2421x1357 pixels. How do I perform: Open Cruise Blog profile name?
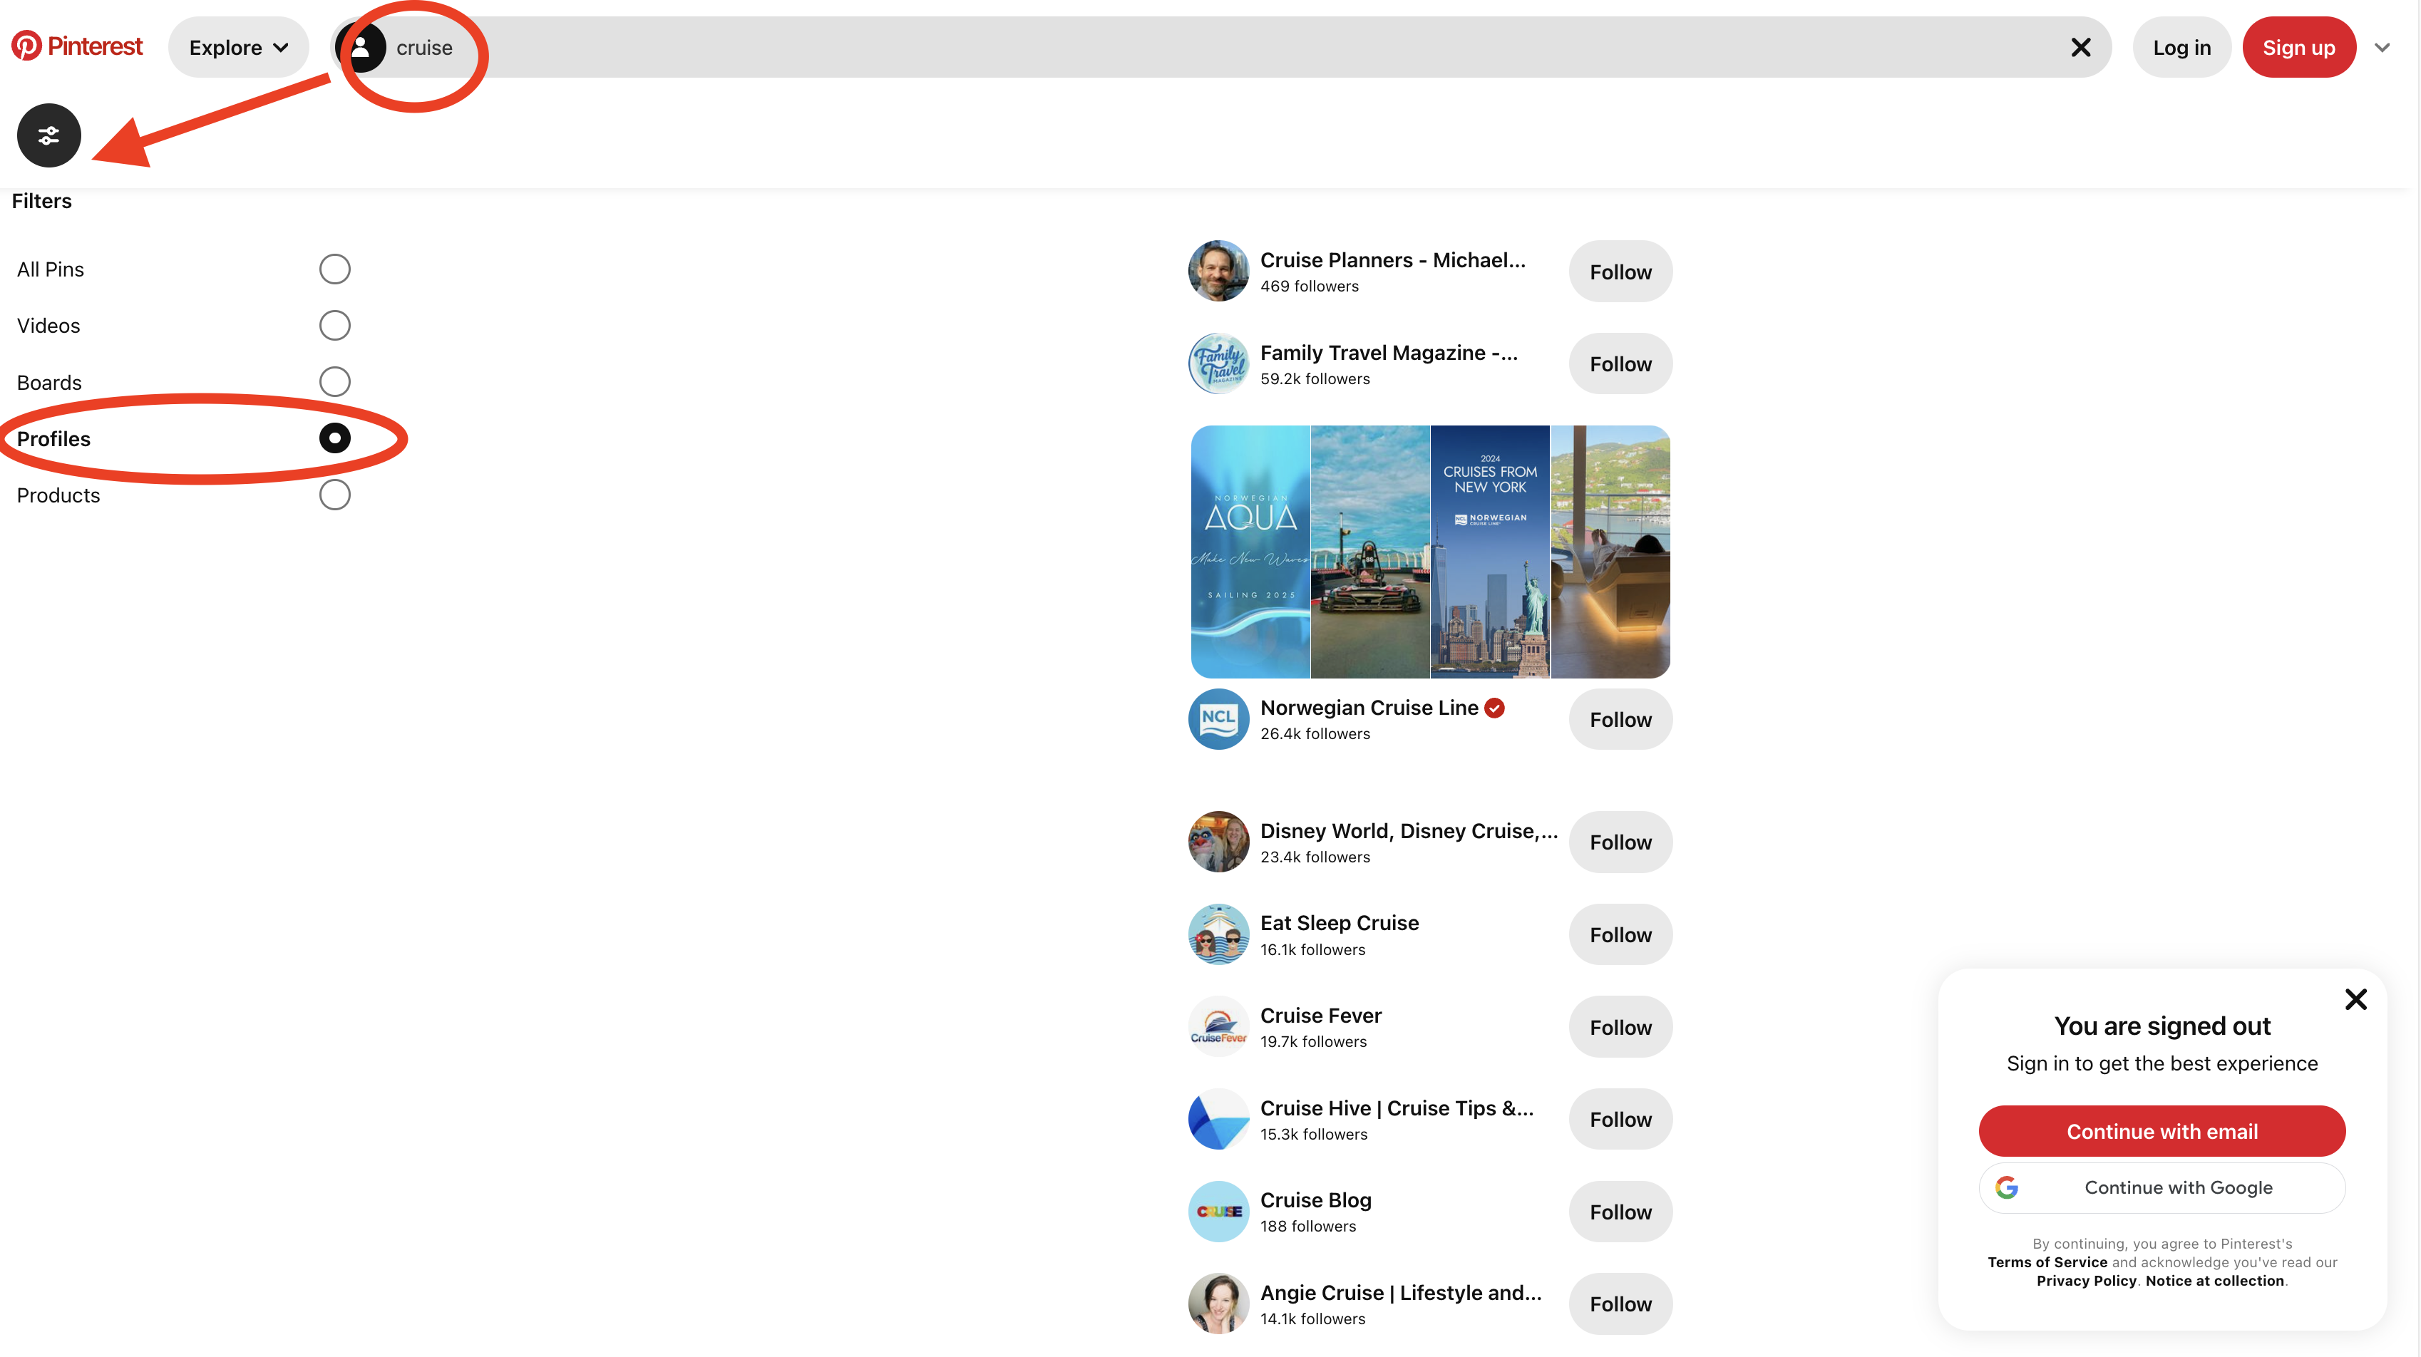coord(1316,1200)
